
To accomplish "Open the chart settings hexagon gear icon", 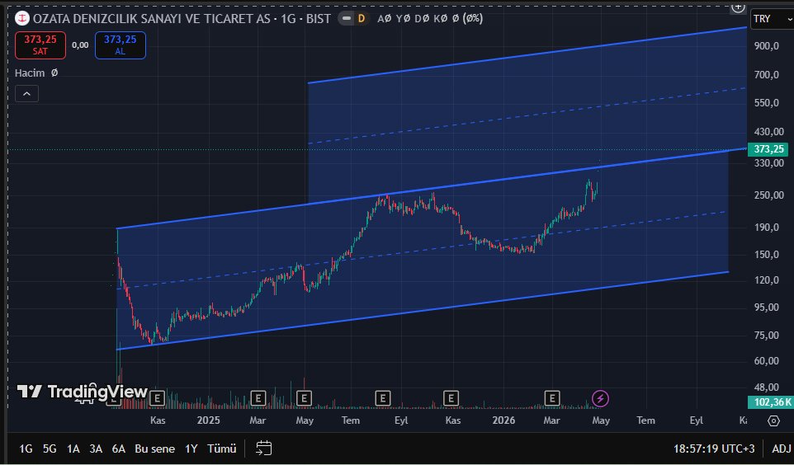I will pos(773,420).
